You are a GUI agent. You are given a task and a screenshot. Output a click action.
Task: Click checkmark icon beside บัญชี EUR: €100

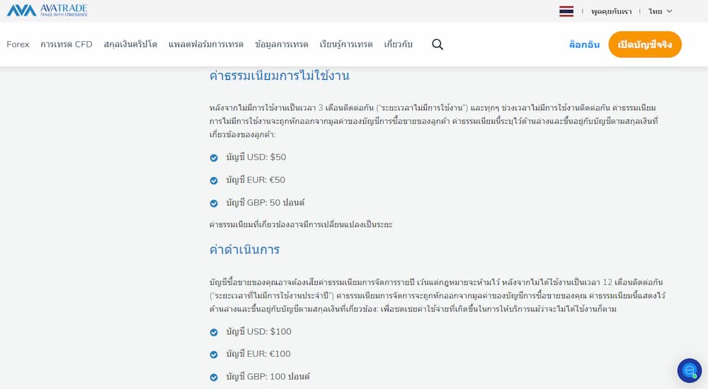click(x=214, y=355)
